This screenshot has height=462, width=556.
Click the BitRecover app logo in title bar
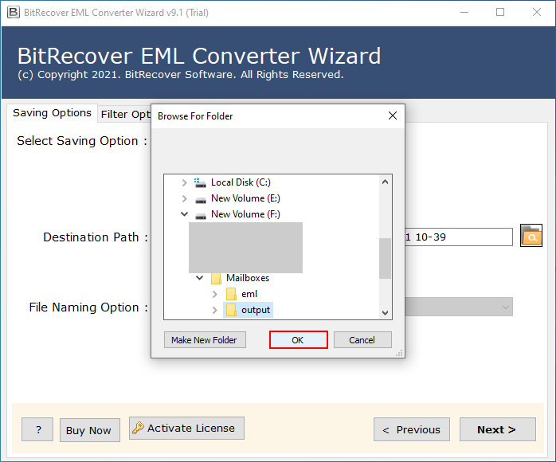[x=13, y=13]
